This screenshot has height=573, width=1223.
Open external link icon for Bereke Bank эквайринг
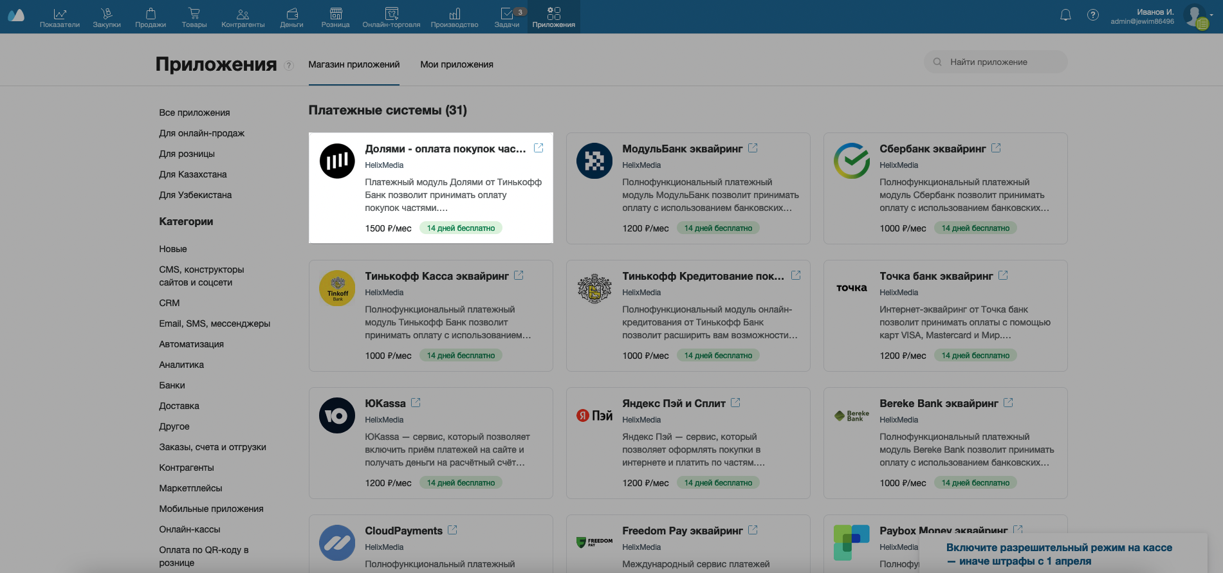(1008, 403)
